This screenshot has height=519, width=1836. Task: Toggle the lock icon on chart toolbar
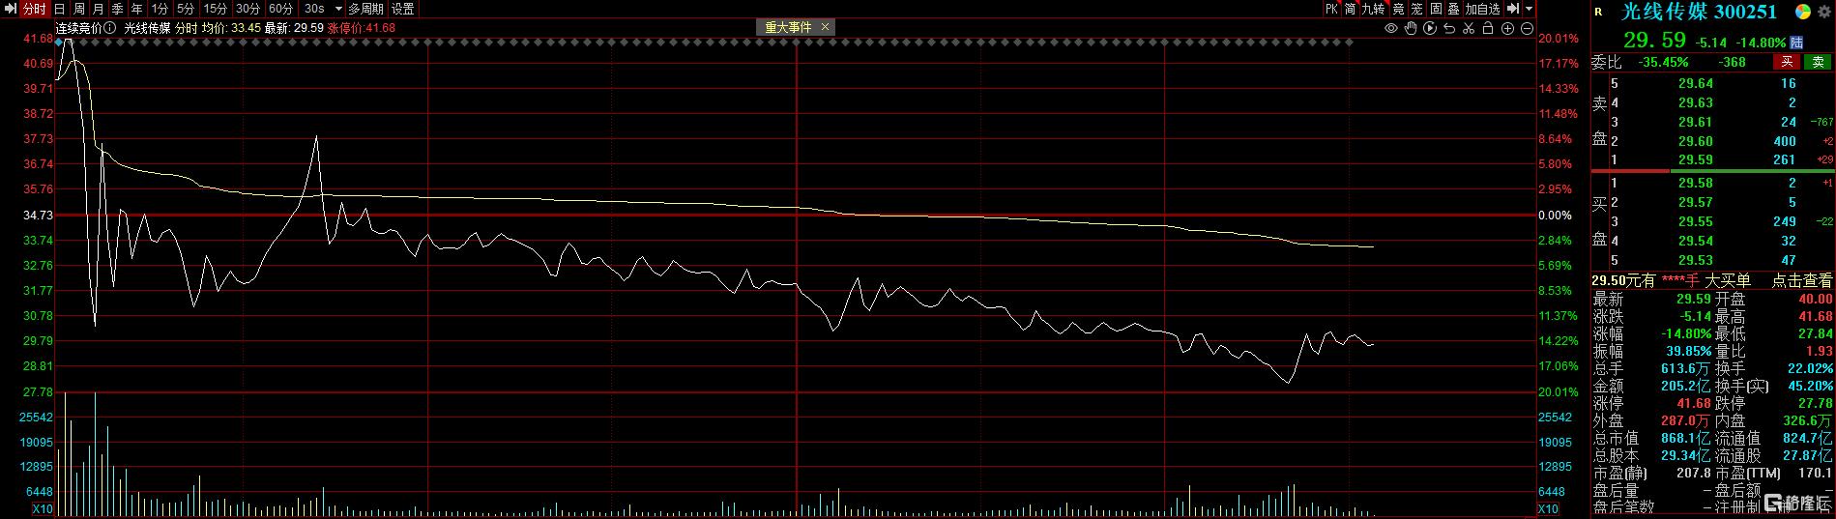(1488, 28)
